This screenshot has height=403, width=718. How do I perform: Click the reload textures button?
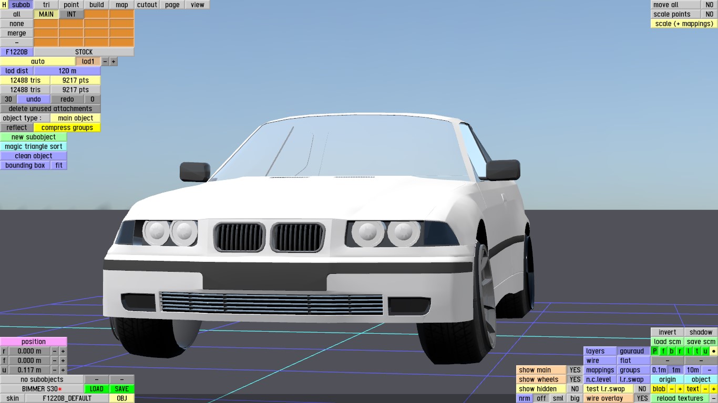(680, 398)
